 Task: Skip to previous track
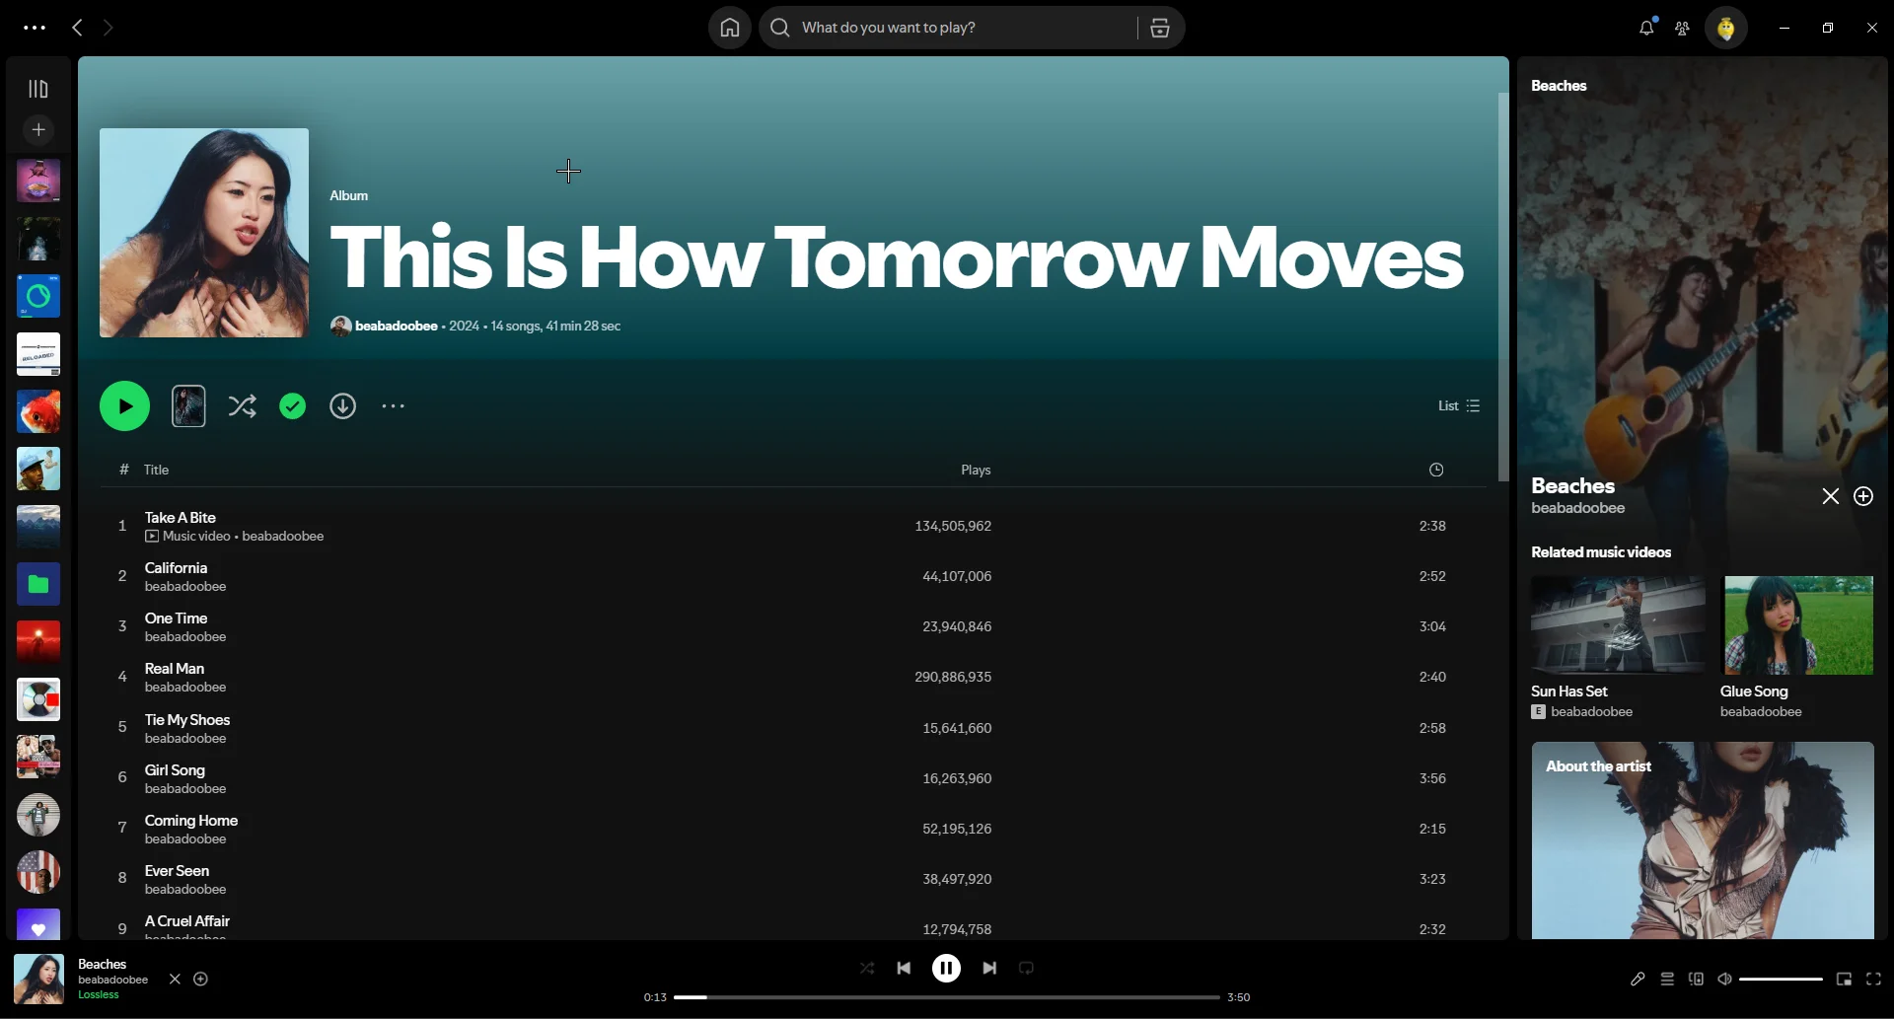904,968
